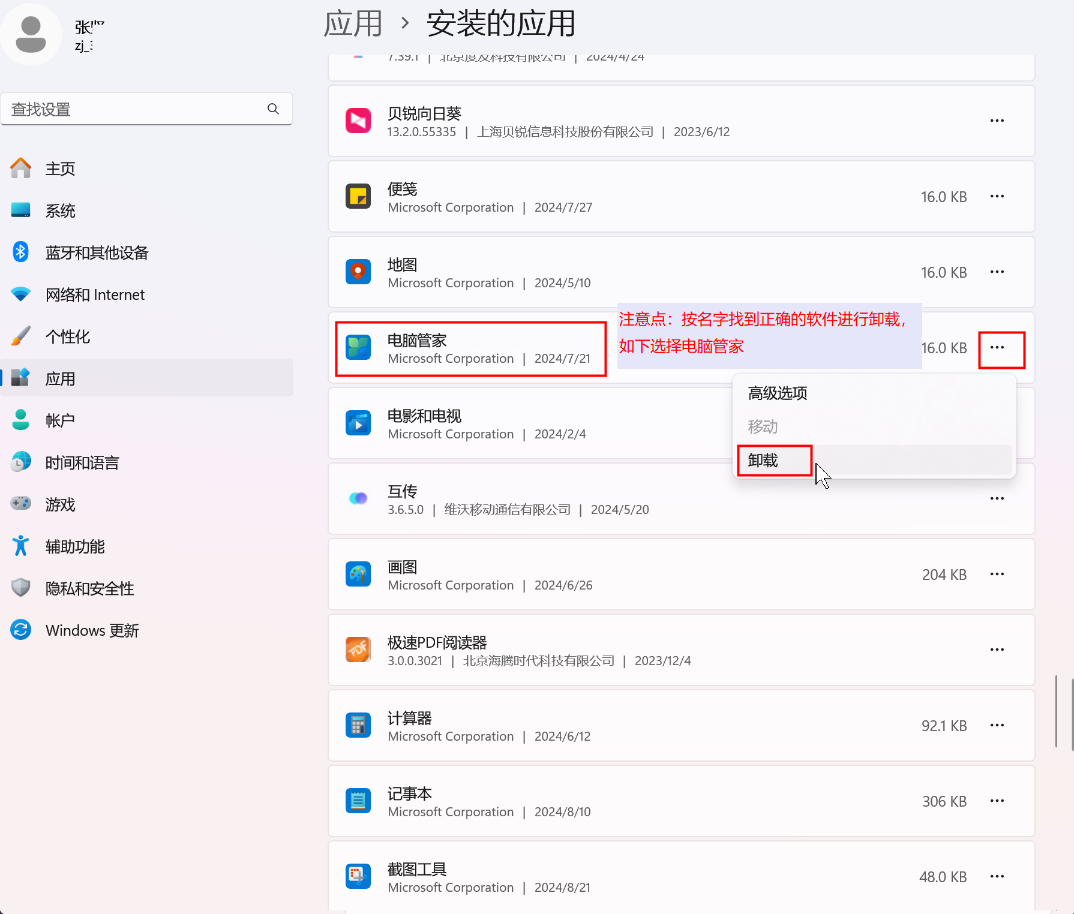Open more options for 截图工具
This screenshot has width=1074, height=914.
coord(997,876)
